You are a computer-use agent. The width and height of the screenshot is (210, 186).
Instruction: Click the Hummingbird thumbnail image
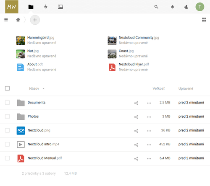coord(21,41)
